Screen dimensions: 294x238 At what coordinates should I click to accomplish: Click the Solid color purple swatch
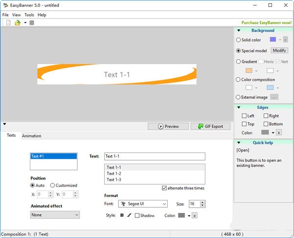point(272,40)
